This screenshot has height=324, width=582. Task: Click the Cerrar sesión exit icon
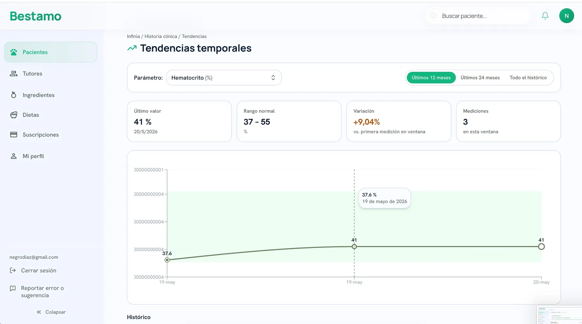tap(13, 271)
